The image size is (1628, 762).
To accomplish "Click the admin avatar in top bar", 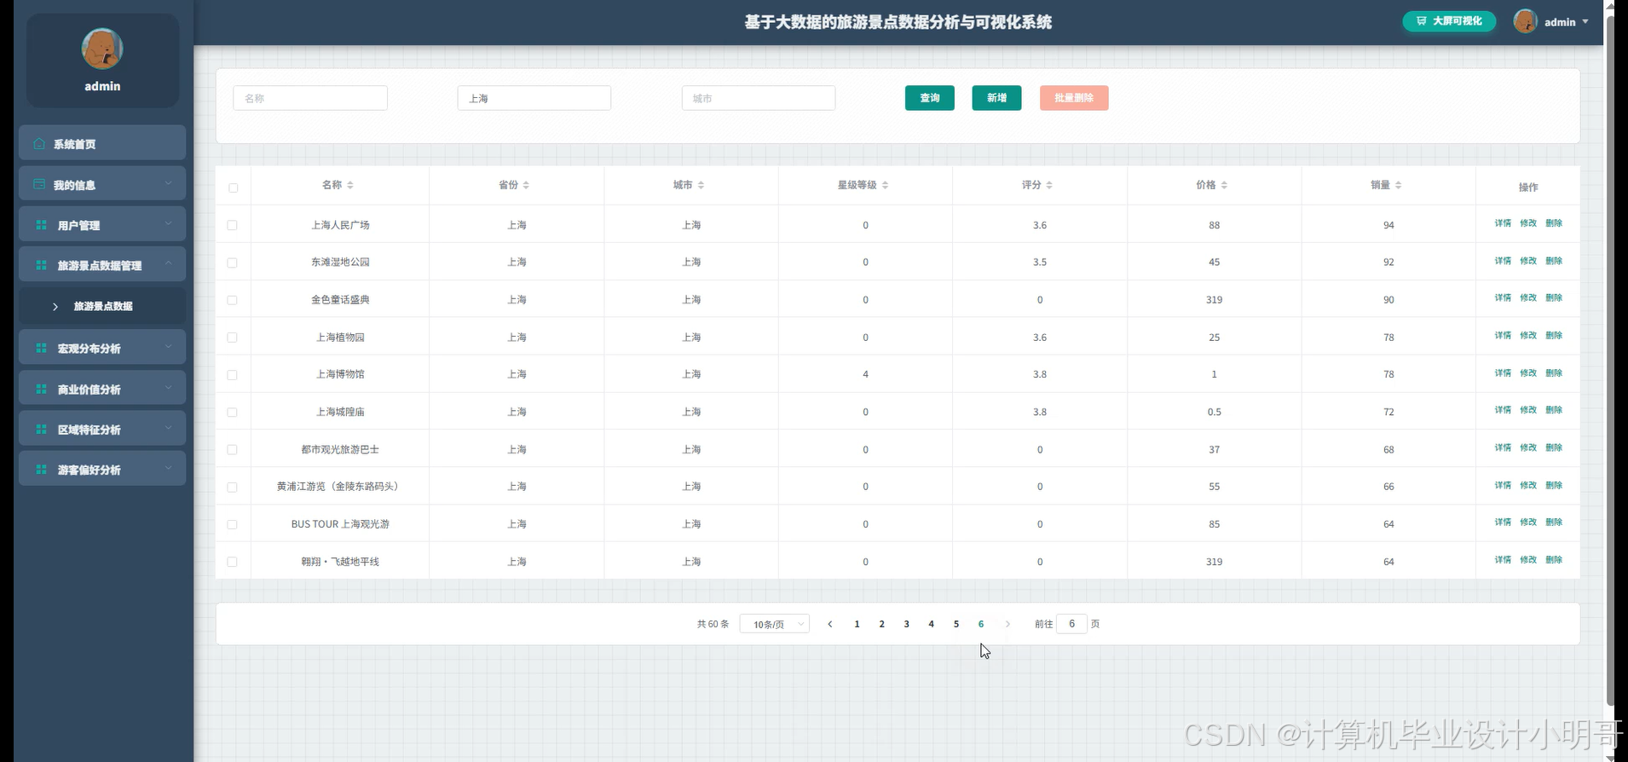I will tap(1525, 21).
